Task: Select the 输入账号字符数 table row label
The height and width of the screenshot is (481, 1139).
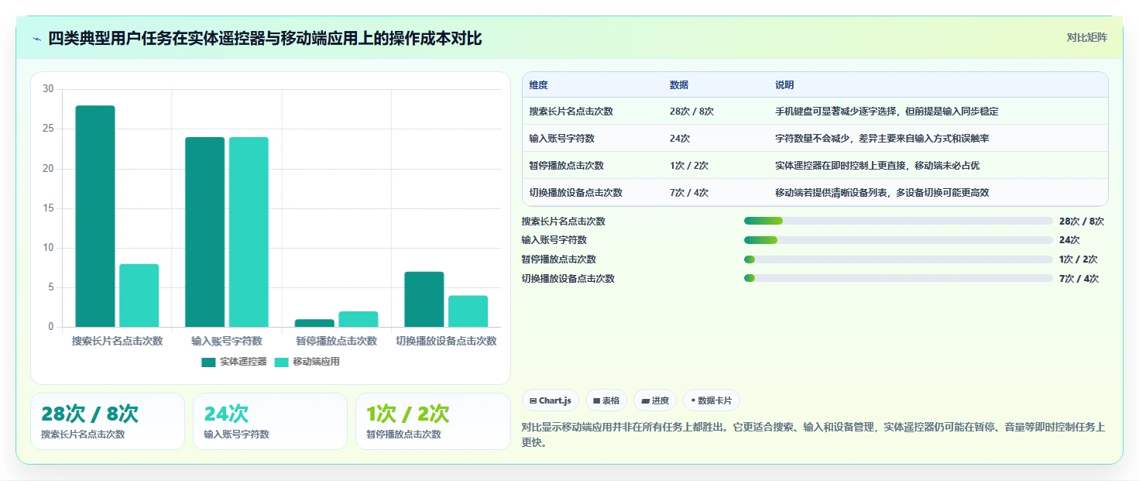Action: click(561, 139)
